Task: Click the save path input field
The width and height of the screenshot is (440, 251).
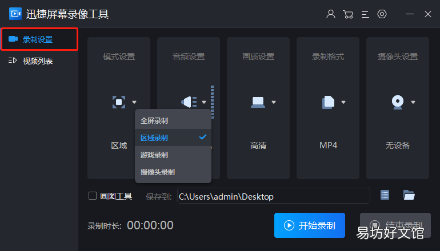Action: coord(274,196)
